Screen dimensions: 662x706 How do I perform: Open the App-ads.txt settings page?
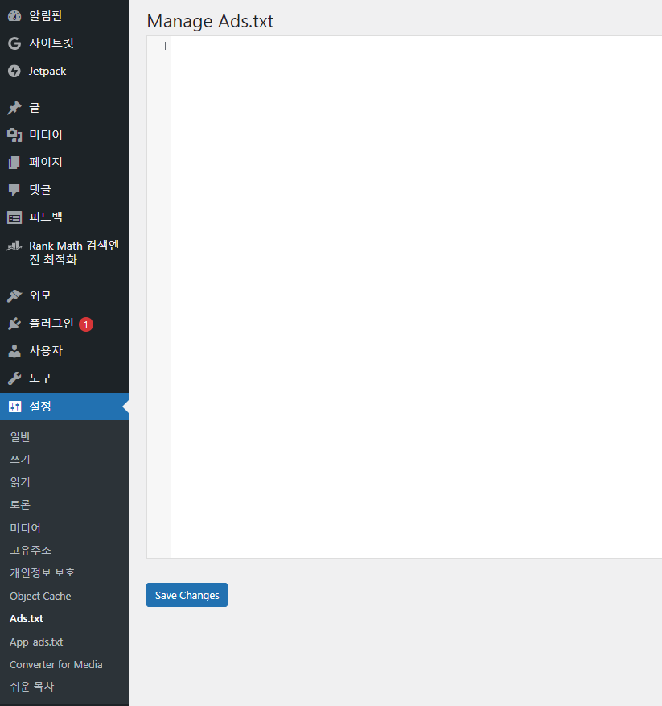[36, 642]
